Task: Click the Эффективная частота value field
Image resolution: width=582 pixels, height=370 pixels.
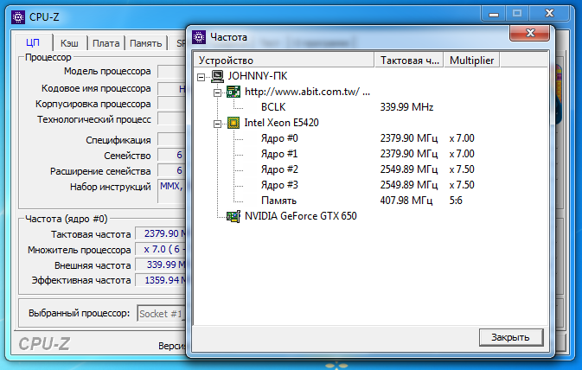Action: [x=160, y=280]
